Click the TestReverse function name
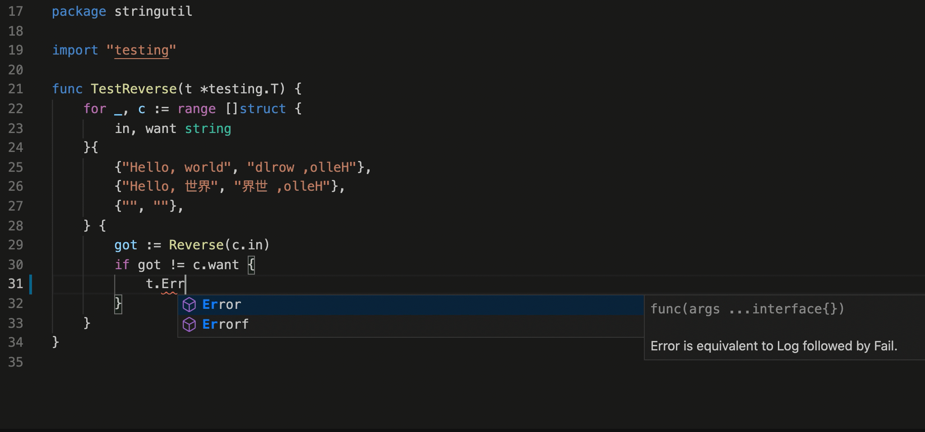The height and width of the screenshot is (432, 925). (134, 88)
